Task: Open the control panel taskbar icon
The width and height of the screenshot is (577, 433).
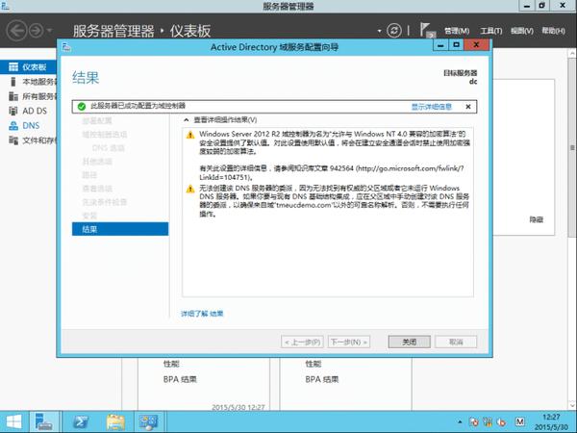Action: point(149,422)
